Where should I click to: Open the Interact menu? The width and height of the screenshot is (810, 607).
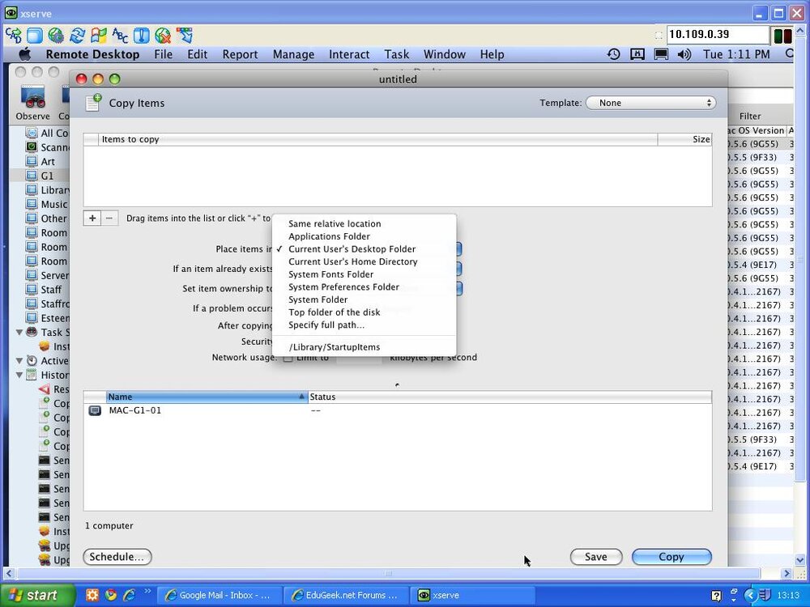349,54
